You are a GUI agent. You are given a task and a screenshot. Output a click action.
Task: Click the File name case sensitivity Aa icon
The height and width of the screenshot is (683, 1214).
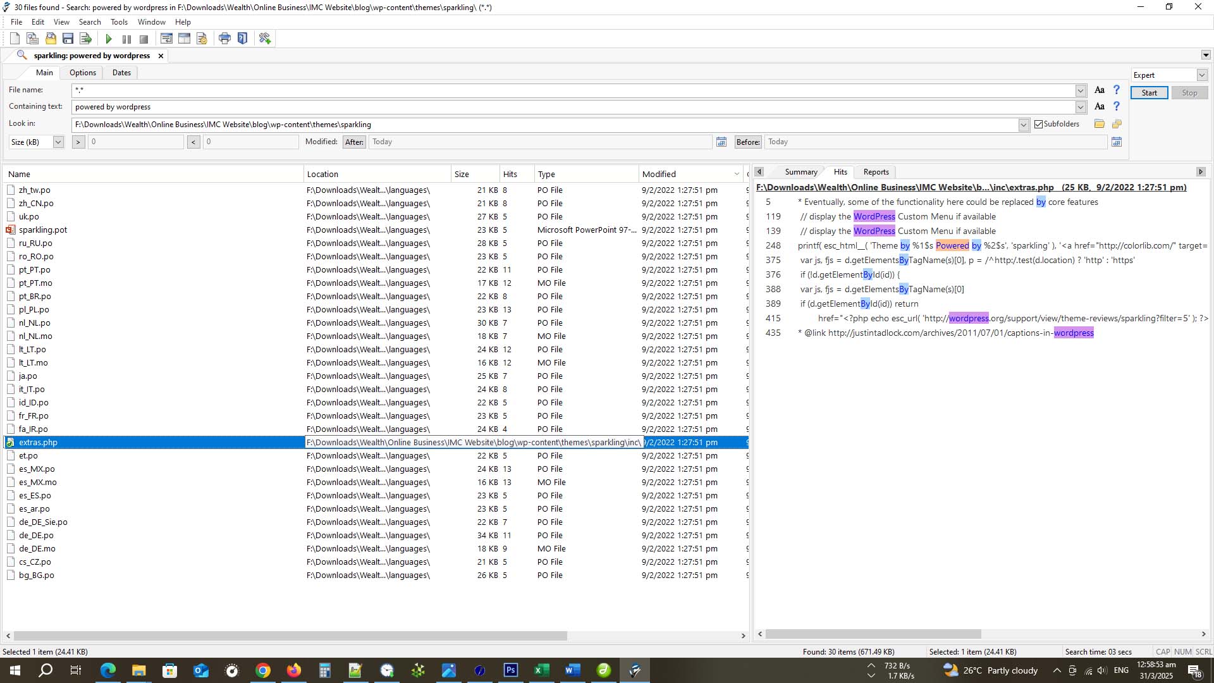tap(1100, 90)
